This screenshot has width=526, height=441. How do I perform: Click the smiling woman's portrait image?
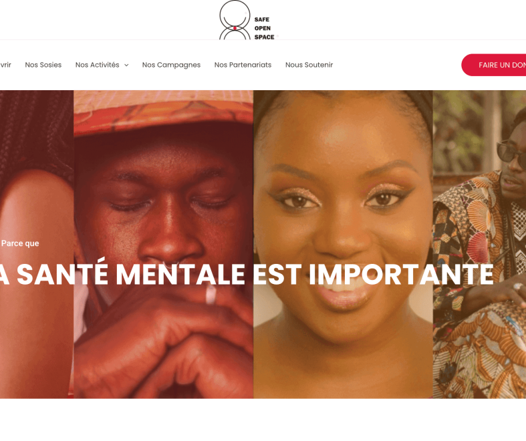(x=343, y=244)
